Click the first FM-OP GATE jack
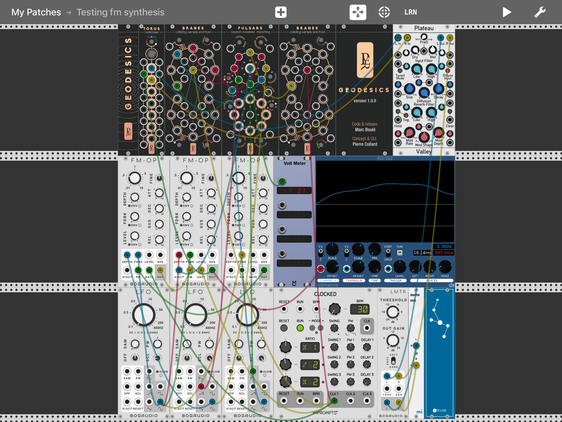This screenshot has height=422, width=562. [149, 270]
